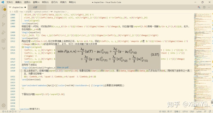Click the \end{bidentidad} line
The image size is (213, 113).
tap(31, 80)
